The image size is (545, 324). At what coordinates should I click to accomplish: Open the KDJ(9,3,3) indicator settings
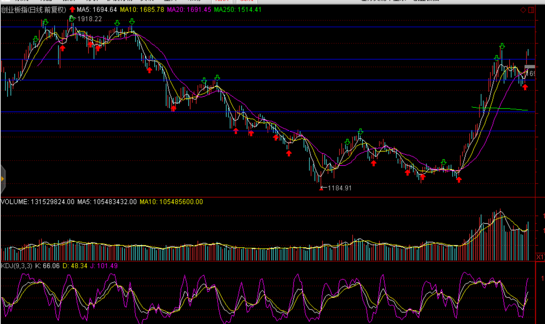[x=16, y=266]
